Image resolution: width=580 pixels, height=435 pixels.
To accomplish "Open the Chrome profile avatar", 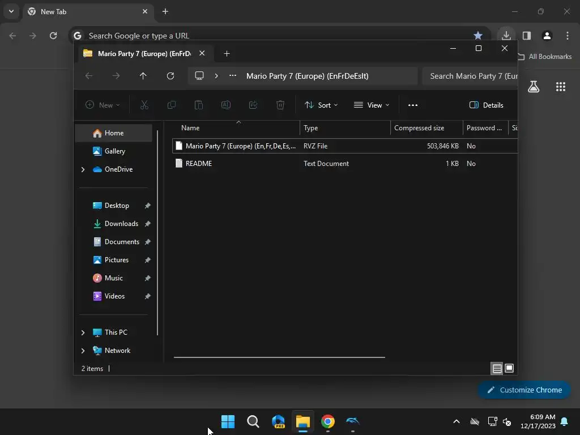I will click(547, 36).
